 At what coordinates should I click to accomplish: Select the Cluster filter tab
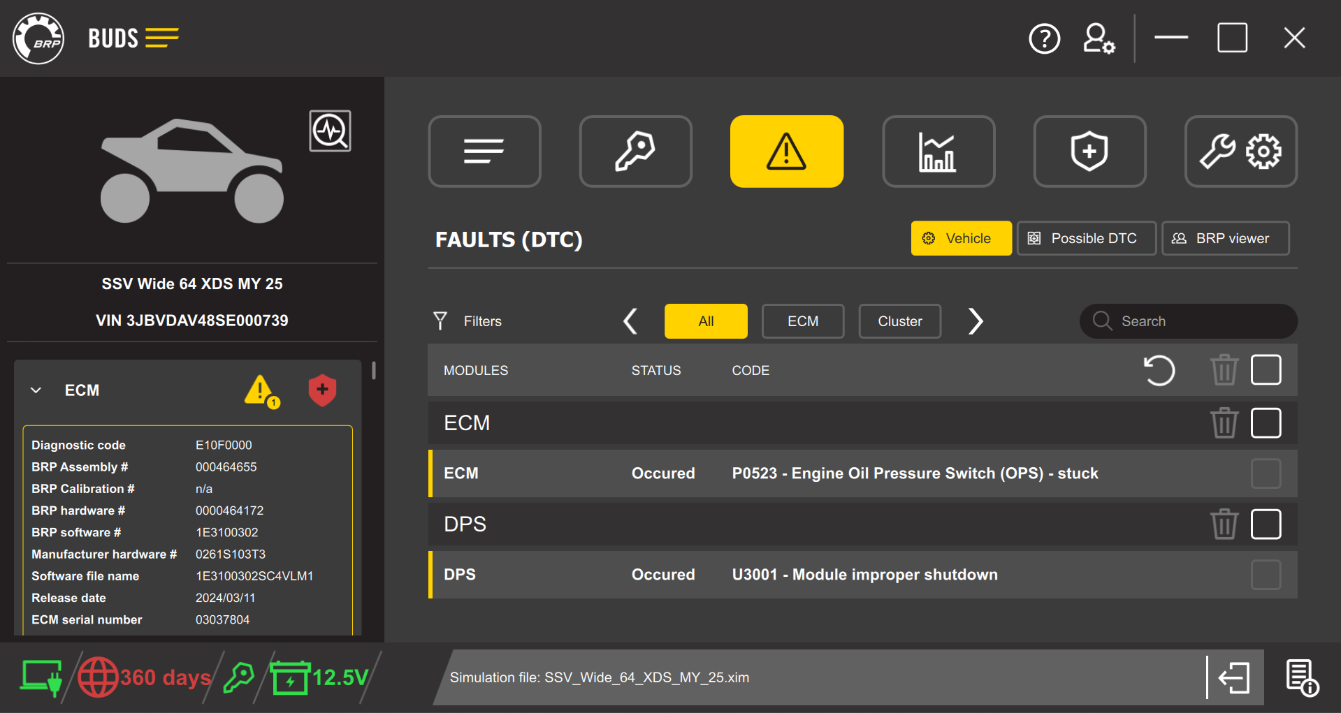pyautogui.click(x=899, y=321)
